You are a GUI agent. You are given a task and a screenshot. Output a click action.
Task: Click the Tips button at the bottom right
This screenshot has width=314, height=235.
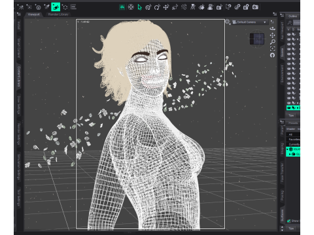pos(291,228)
